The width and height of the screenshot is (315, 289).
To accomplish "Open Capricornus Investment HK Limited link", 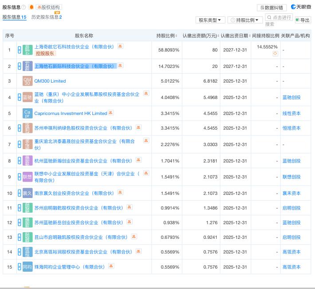I will [71, 113].
